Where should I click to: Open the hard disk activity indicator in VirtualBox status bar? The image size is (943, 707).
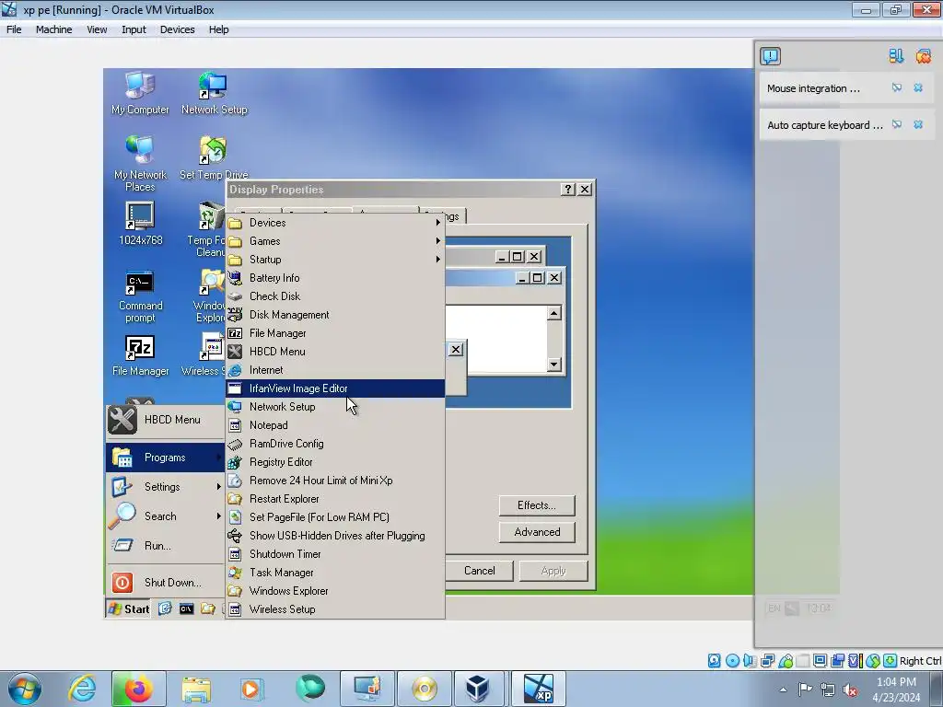[715, 661]
